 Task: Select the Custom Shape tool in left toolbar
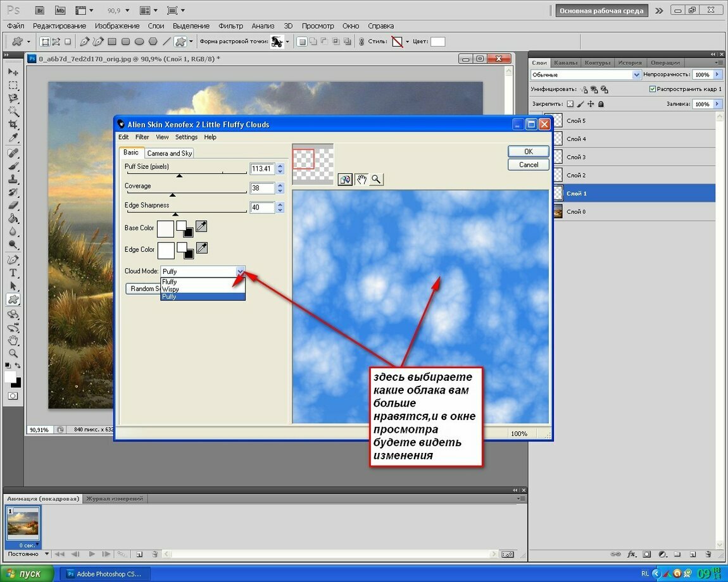click(x=13, y=299)
